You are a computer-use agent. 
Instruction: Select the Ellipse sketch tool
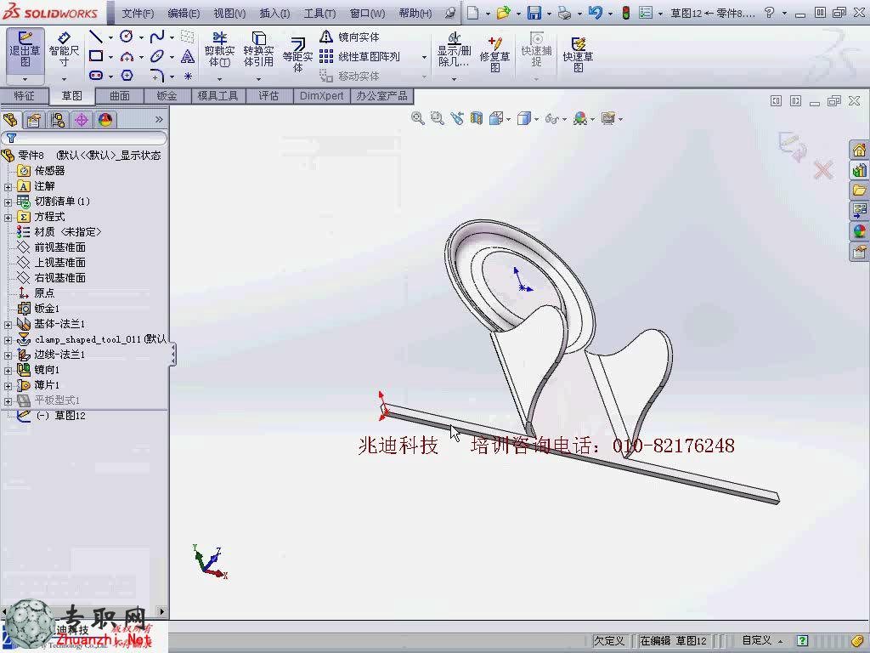point(157,56)
